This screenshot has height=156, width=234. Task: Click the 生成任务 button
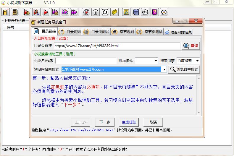coord(129,122)
